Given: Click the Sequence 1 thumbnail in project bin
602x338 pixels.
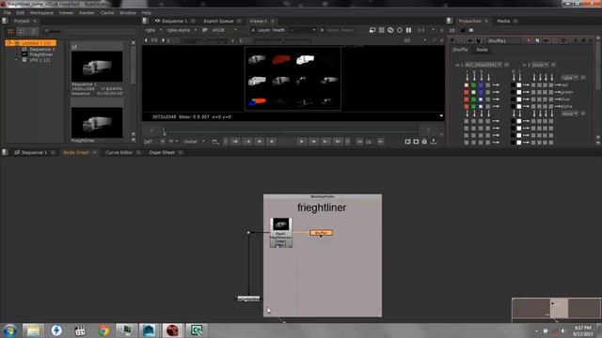Looking at the screenshot, I should tap(97, 67).
